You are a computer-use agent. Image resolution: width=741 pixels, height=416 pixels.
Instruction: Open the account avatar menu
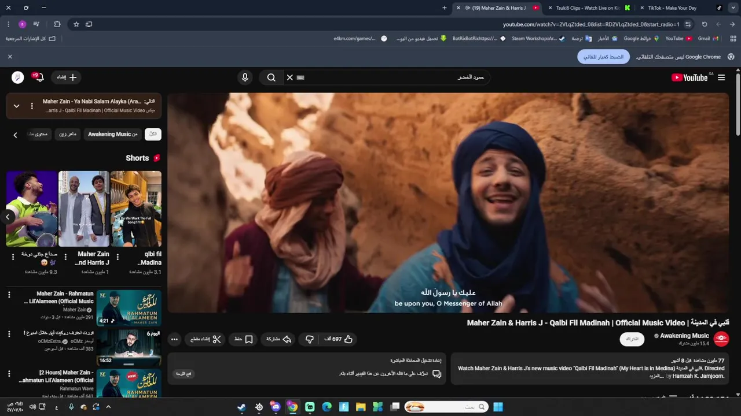pyautogui.click(x=18, y=77)
